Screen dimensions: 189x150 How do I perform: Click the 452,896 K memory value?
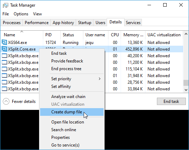tap(134, 49)
